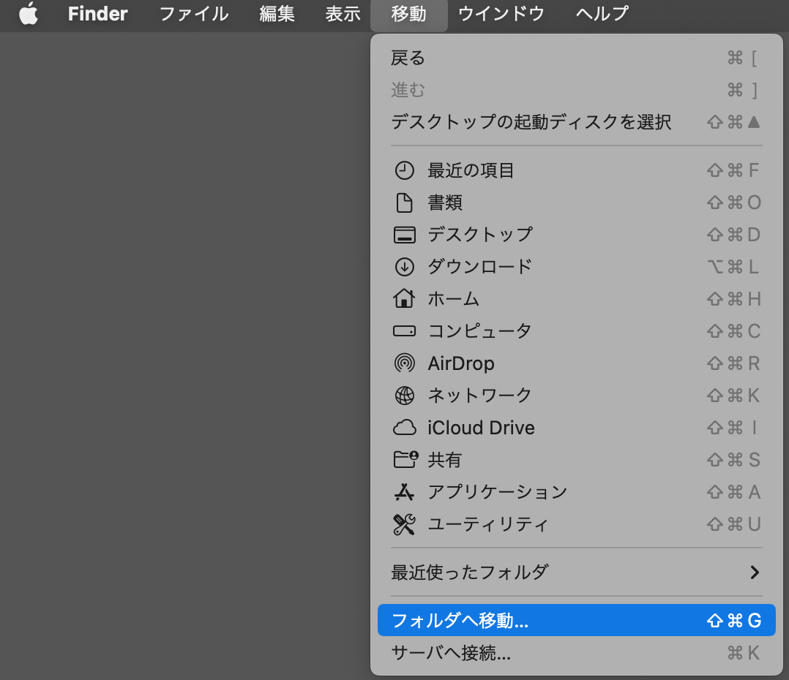Click the ユーティリティ tools icon
This screenshot has width=789, height=680.
click(404, 524)
